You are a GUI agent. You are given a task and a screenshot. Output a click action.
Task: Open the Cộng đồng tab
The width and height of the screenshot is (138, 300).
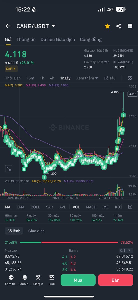pos(91,39)
